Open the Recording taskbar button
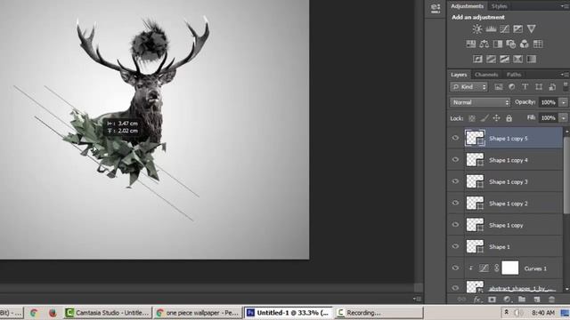 [379, 313]
